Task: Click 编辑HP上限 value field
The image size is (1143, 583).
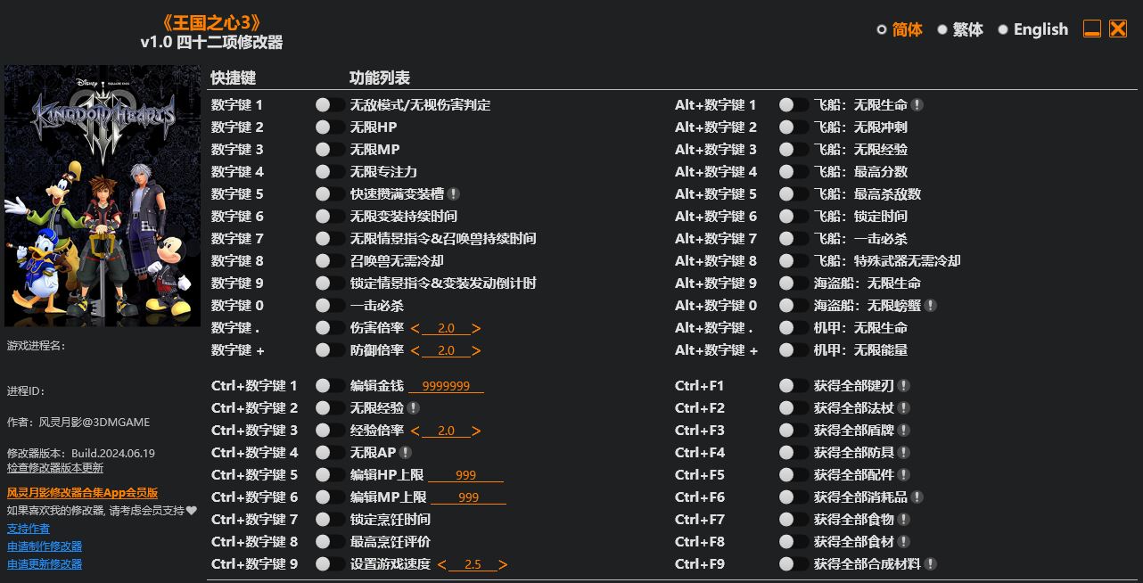Action: (465, 475)
